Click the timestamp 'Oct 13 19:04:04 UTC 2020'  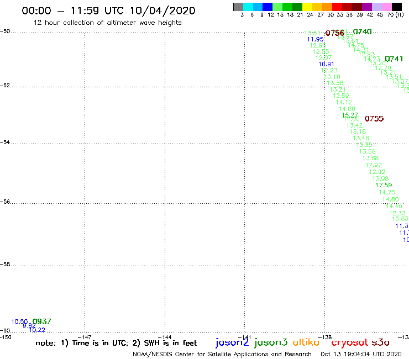[x=361, y=354]
